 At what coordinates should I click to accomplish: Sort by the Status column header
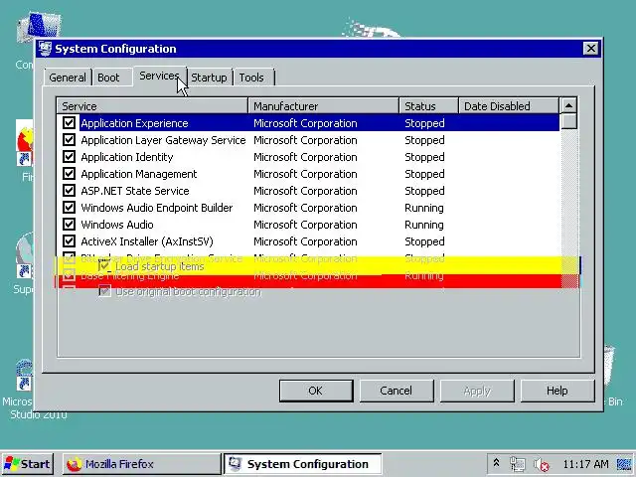click(428, 106)
